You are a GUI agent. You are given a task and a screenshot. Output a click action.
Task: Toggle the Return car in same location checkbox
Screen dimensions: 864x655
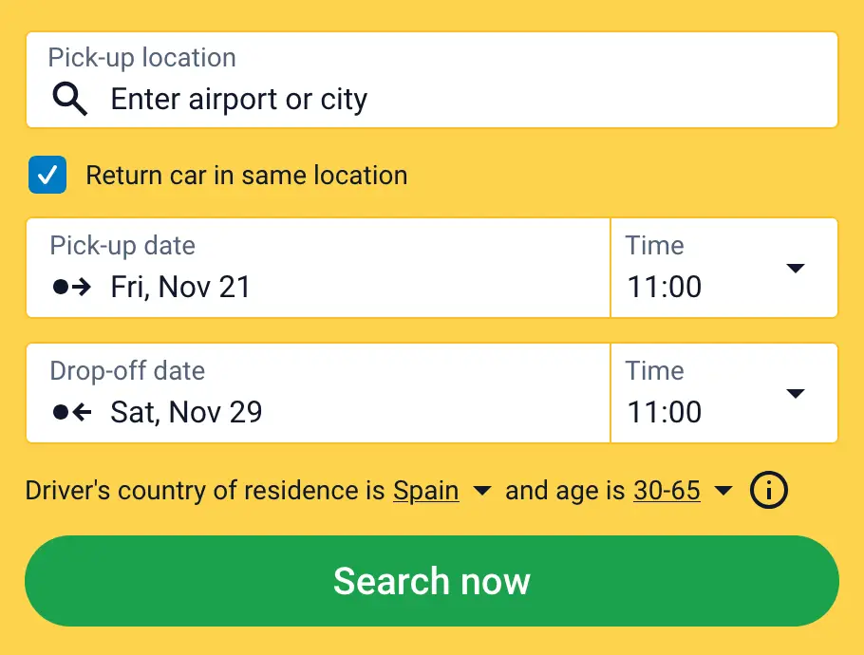tap(47, 176)
